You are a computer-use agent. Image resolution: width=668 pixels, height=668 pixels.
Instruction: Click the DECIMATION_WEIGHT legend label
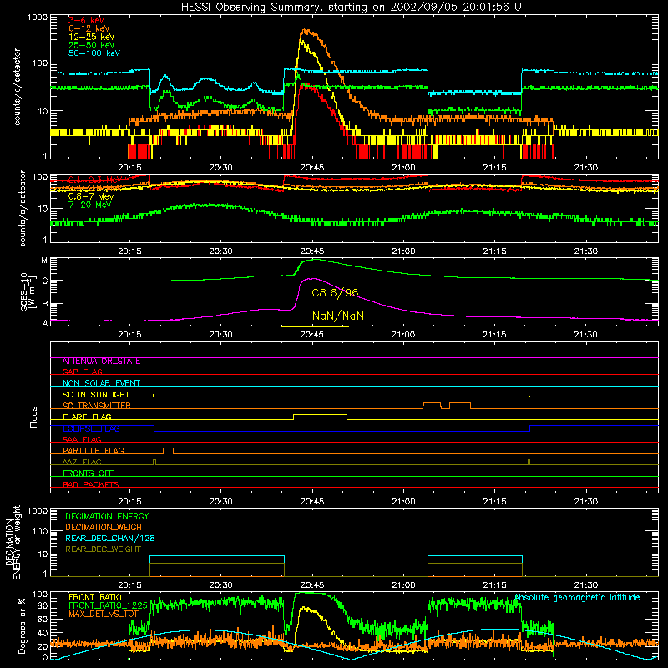pyautogui.click(x=106, y=528)
